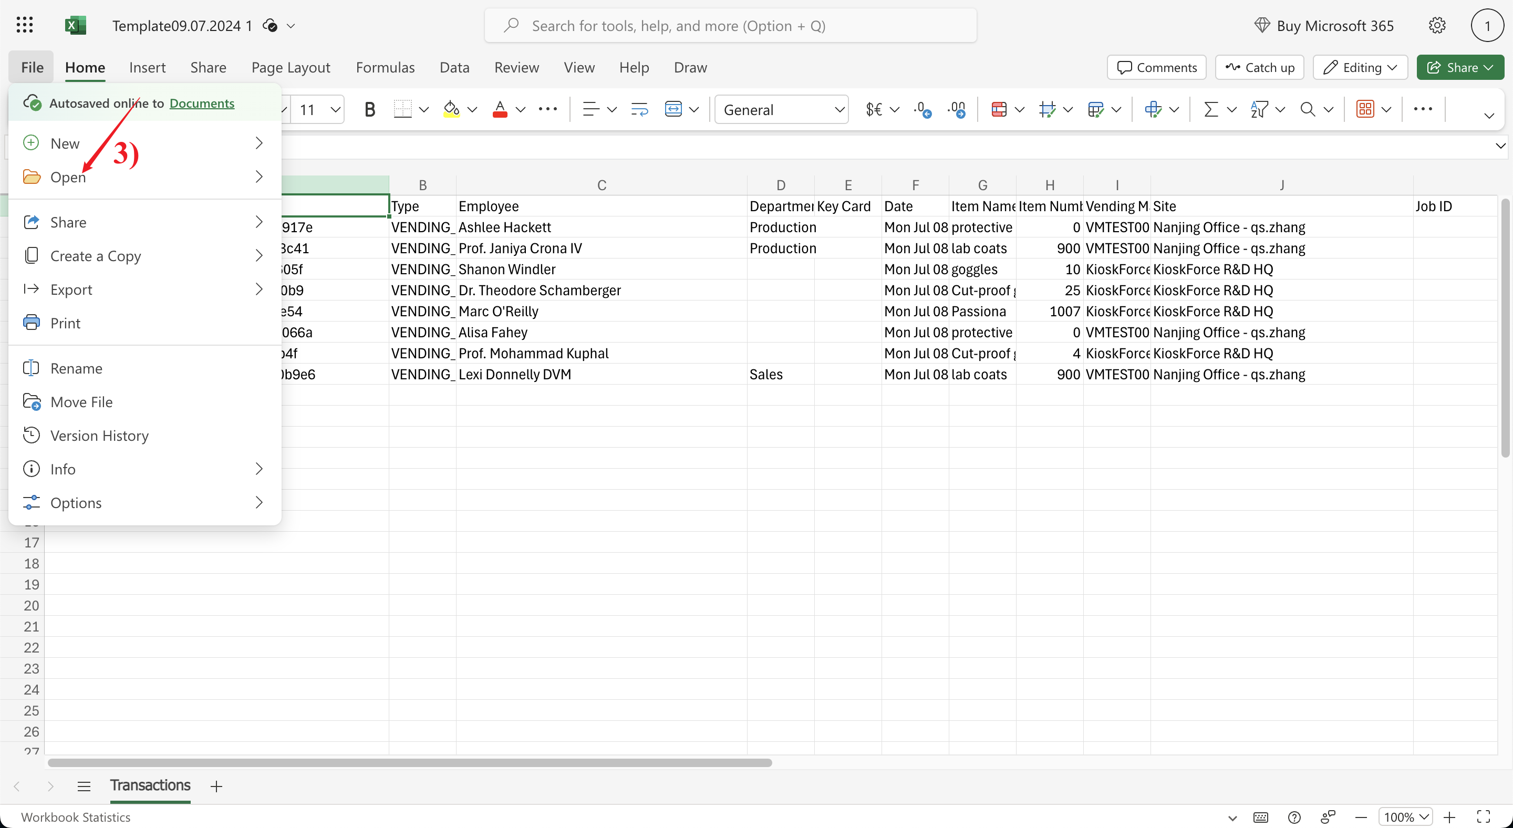This screenshot has width=1513, height=828.
Task: Expand the Options submenu arrow
Action: pyautogui.click(x=259, y=502)
